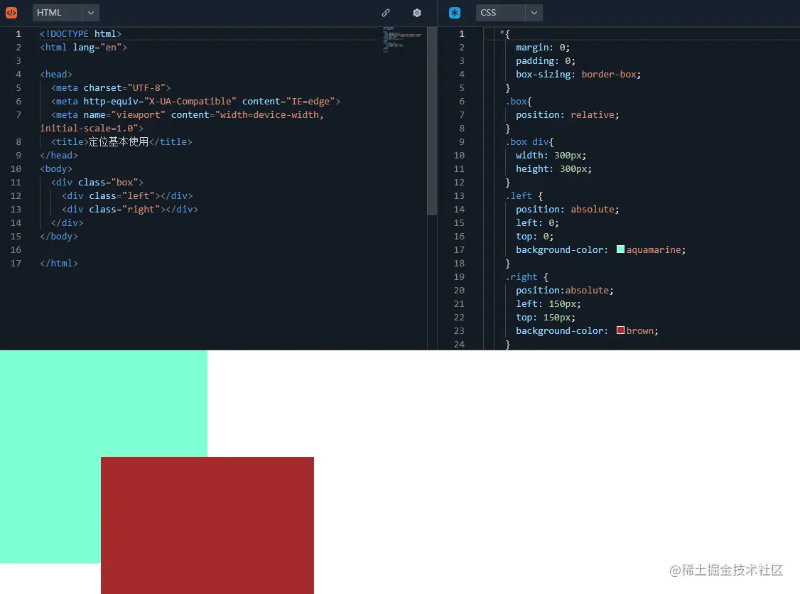
Task: Expand the chevron beside the HTML selector
Action: coord(90,12)
